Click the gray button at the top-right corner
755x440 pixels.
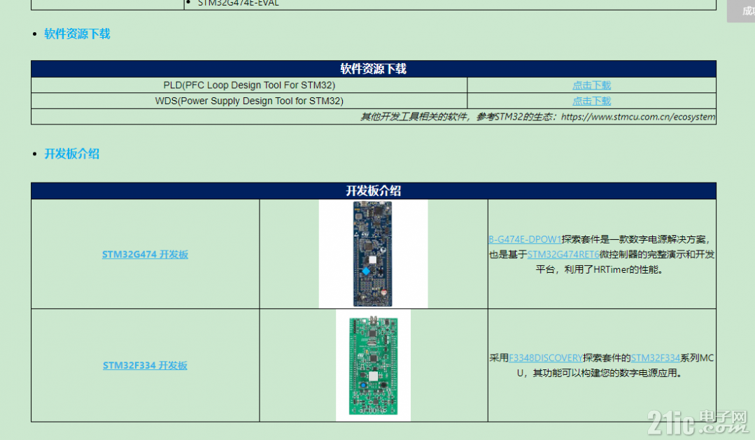point(741,10)
